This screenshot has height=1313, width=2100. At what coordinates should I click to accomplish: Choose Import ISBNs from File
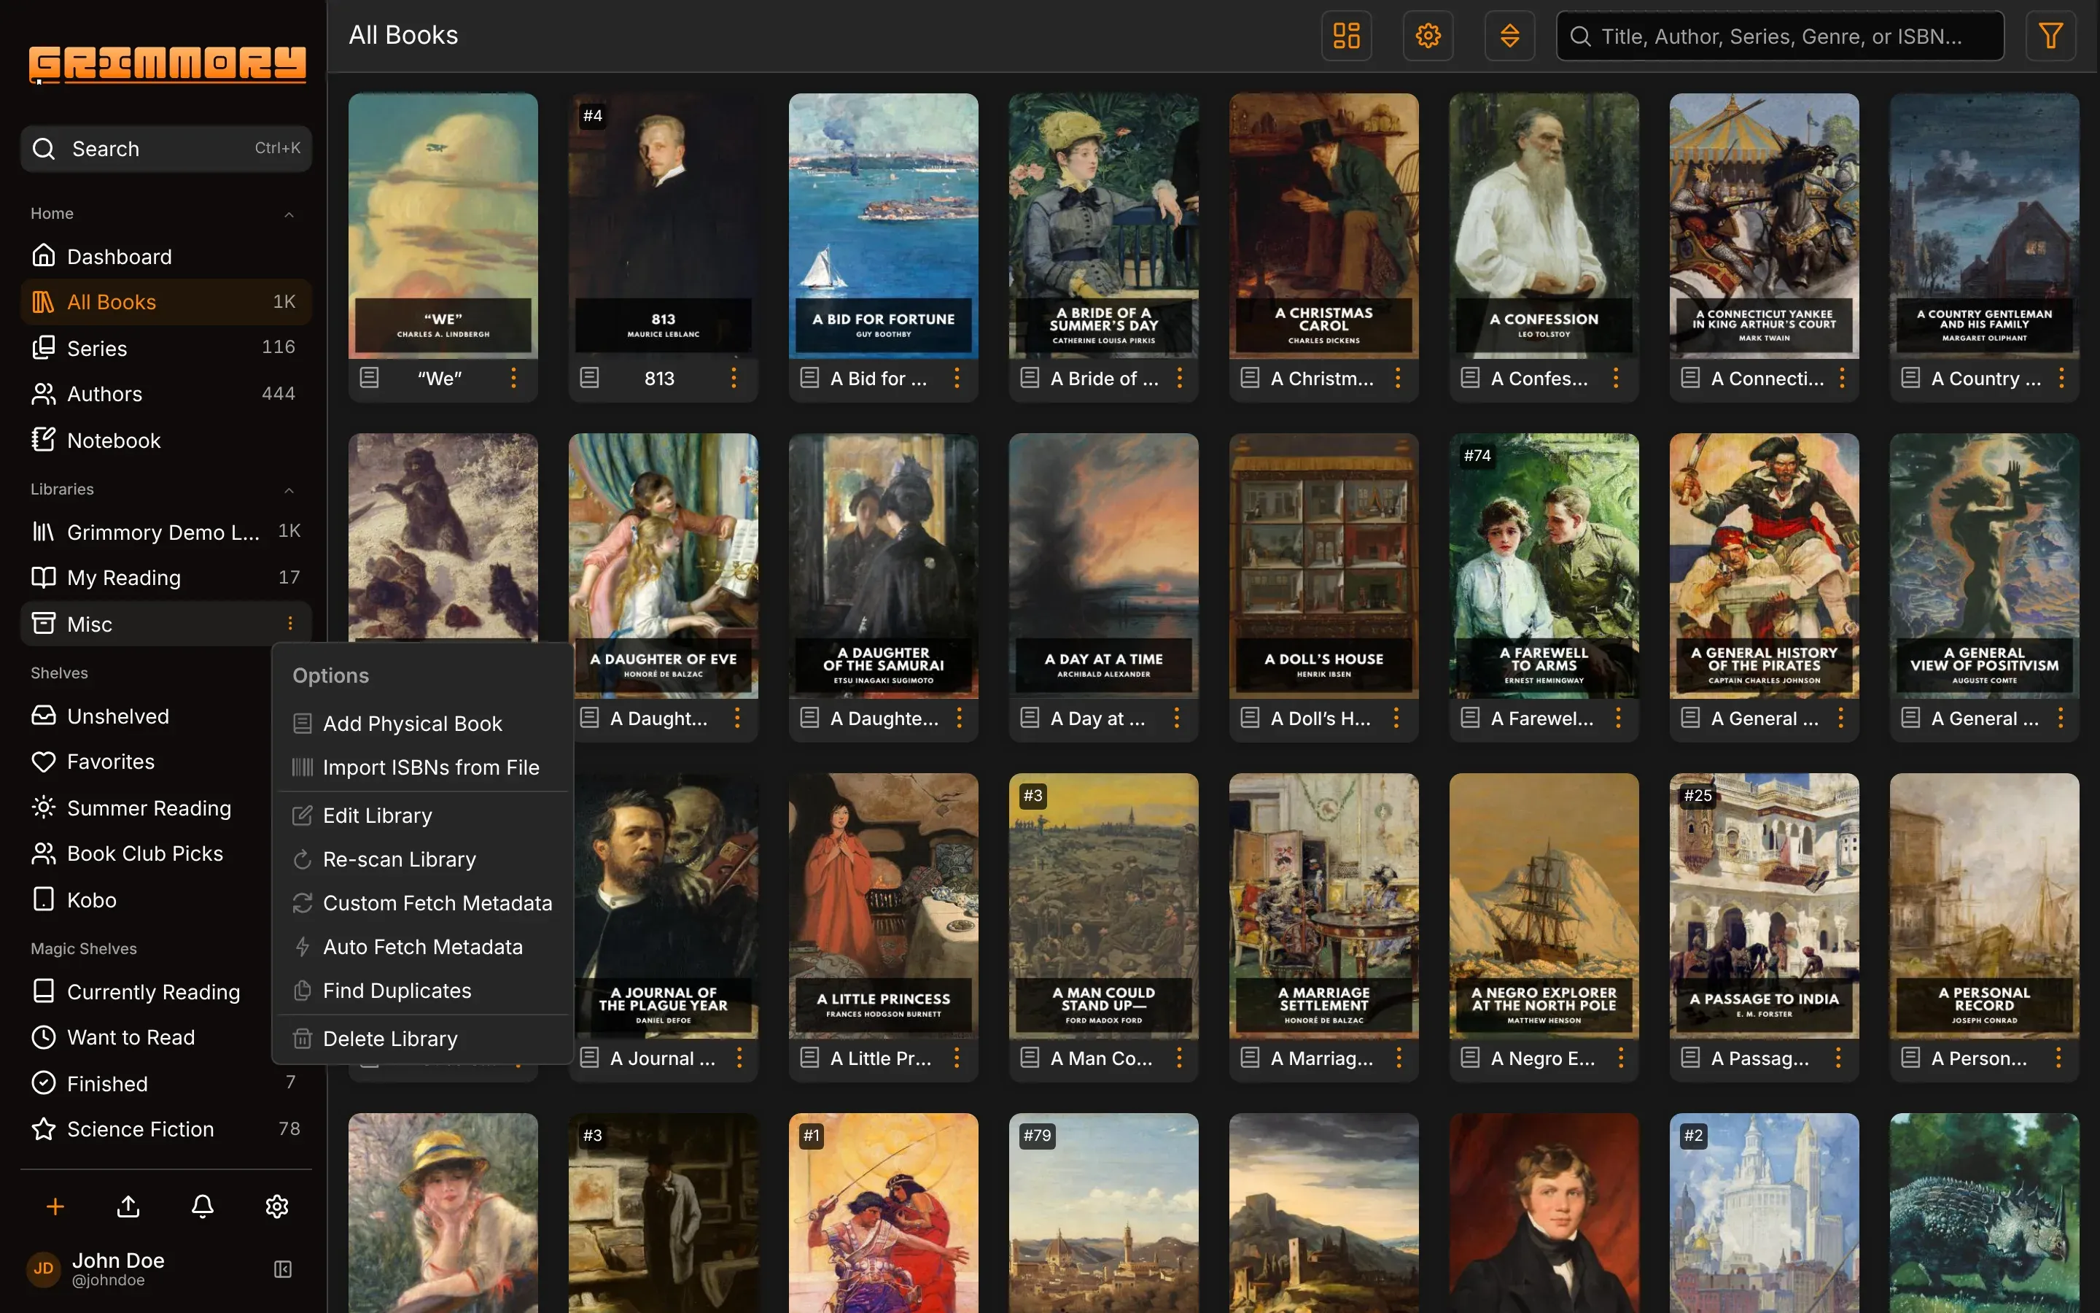click(421, 767)
